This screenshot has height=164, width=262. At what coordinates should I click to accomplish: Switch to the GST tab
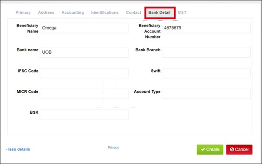click(x=182, y=13)
